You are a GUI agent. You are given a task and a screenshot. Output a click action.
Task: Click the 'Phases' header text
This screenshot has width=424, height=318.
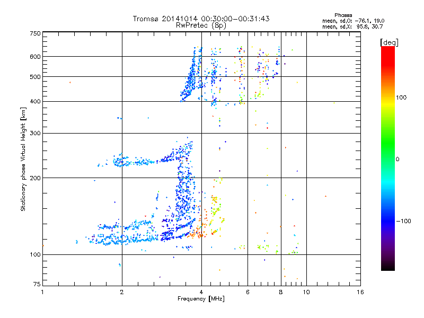click(343, 15)
